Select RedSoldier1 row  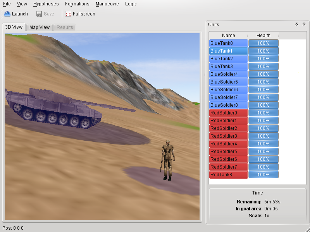click(x=228, y=121)
